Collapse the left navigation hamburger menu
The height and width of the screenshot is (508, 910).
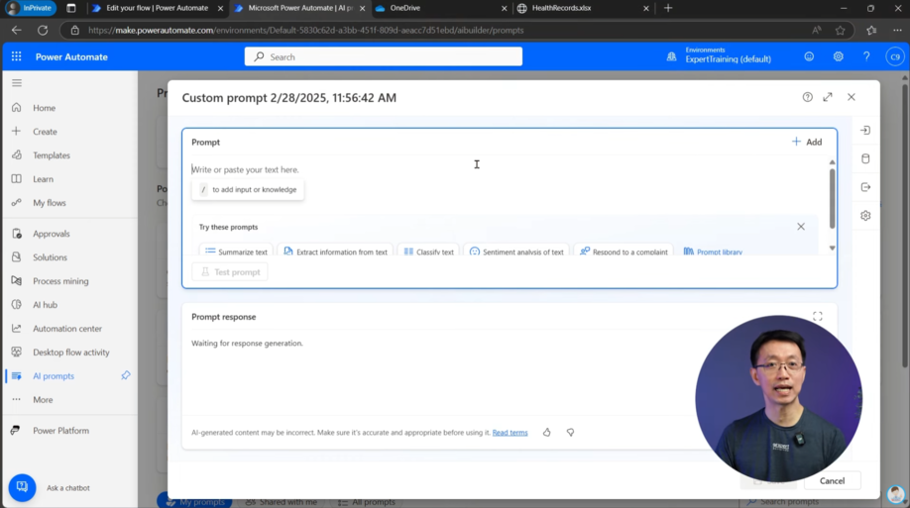[17, 83]
